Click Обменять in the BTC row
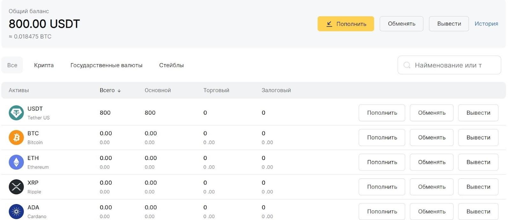Screen dimensions: 510x220 pos(432,137)
